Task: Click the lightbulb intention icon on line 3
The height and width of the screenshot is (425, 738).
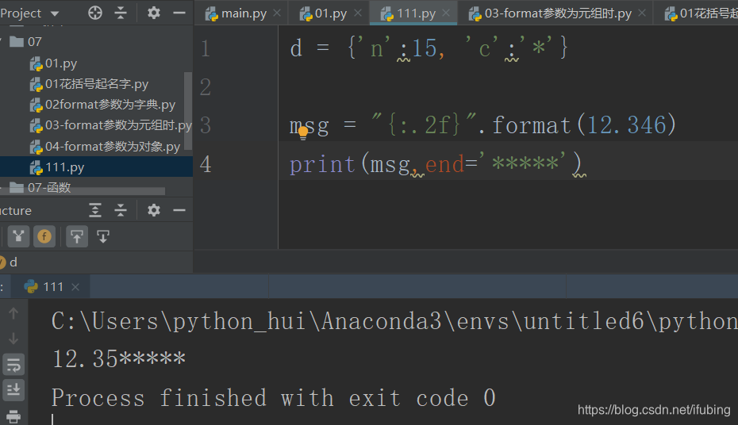Action: pos(303,132)
